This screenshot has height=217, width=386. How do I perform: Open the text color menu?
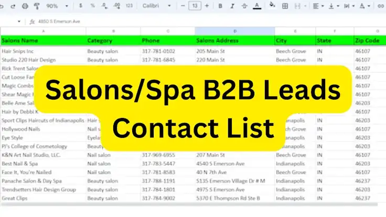pyautogui.click(x=256, y=6)
